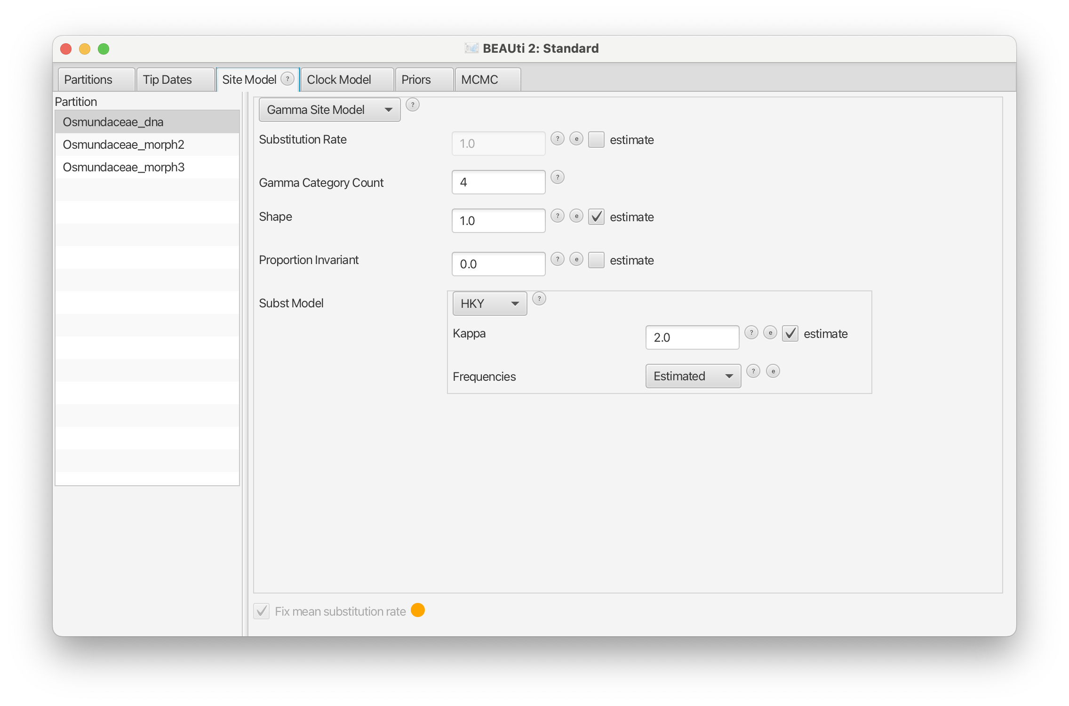Click Substitution Rate edit 'e' icon

click(576, 139)
